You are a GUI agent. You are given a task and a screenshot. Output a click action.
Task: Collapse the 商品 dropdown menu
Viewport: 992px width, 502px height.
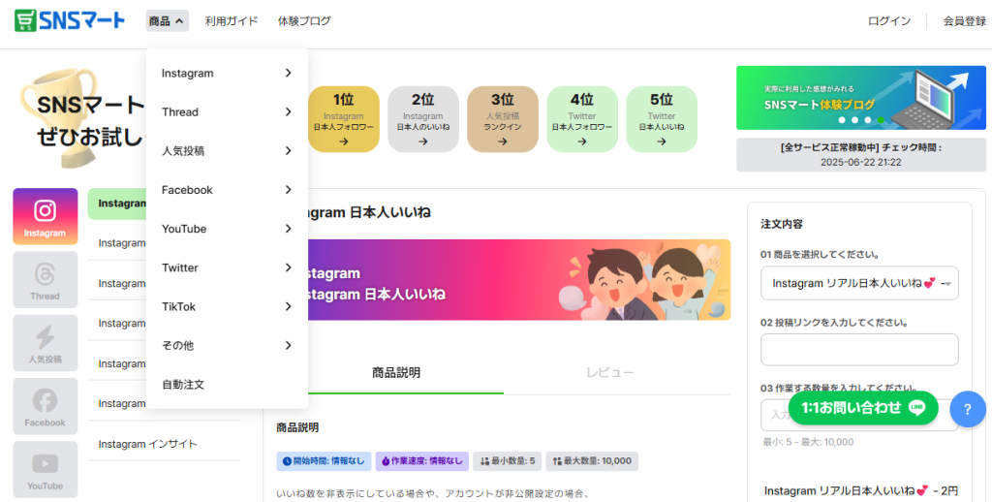167,21
